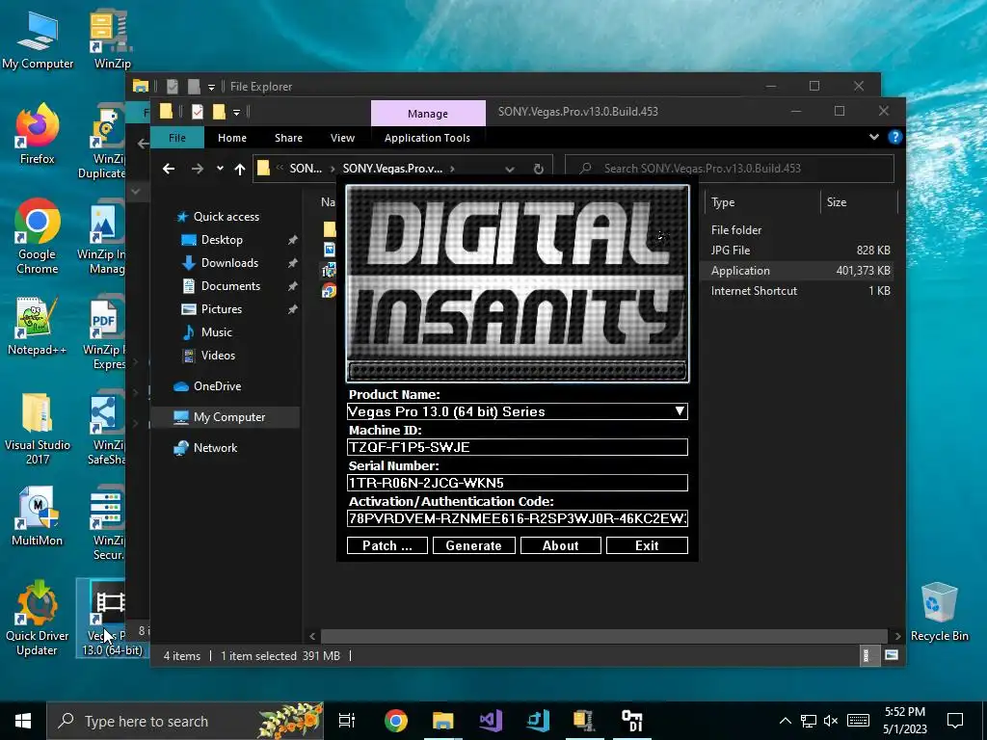Click the Windows taskbar search box

185,721
